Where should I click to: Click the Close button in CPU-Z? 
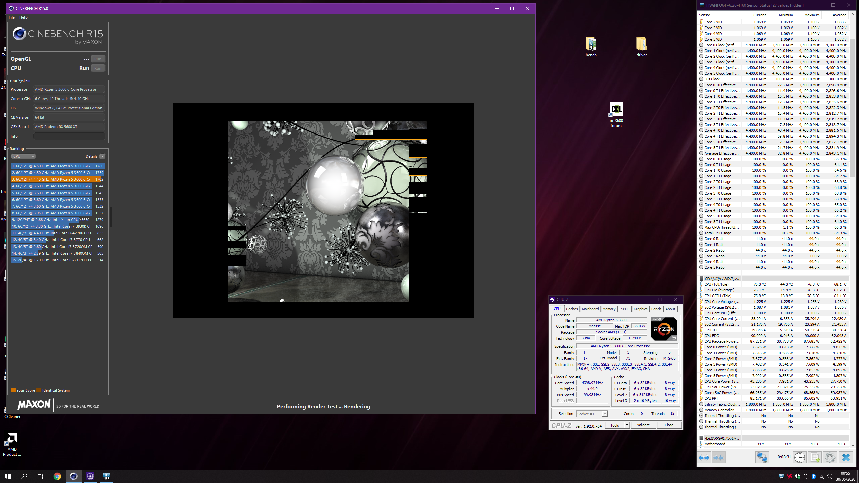(669, 425)
